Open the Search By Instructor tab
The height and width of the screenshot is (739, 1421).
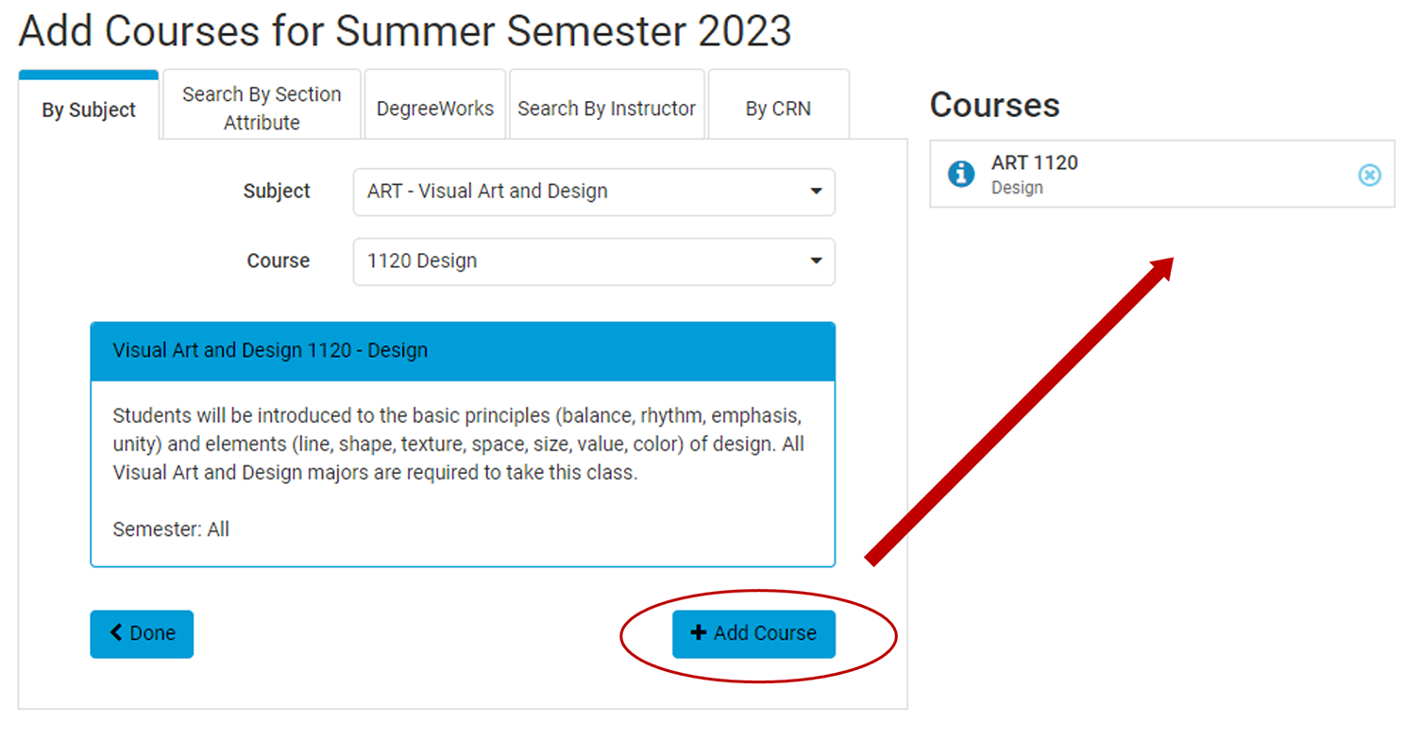click(x=606, y=109)
